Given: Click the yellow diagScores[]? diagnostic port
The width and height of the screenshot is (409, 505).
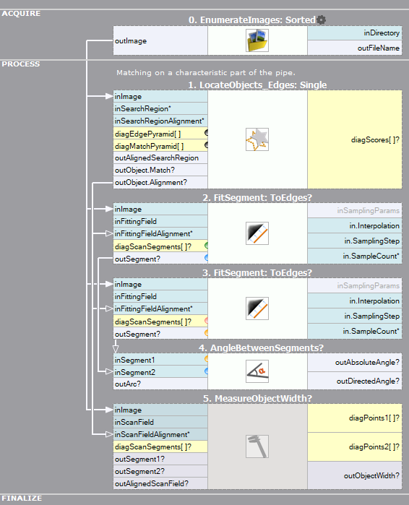Looking at the screenshot, I should [x=355, y=139].
